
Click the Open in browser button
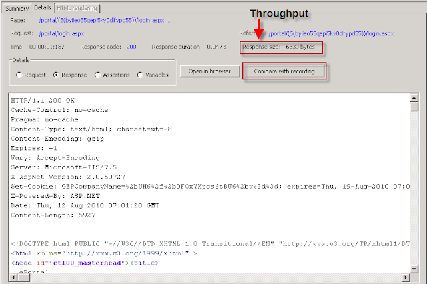click(x=209, y=71)
